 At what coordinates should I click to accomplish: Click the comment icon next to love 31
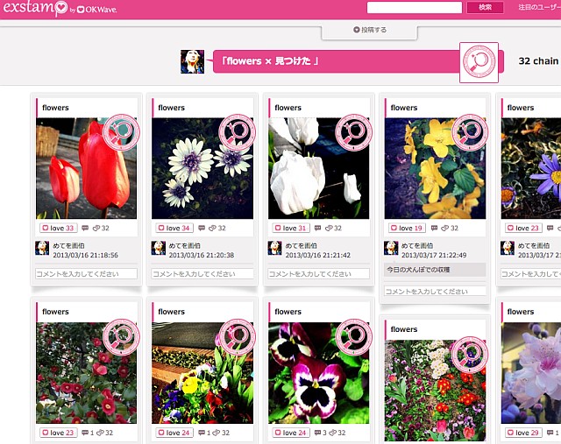[x=317, y=228]
